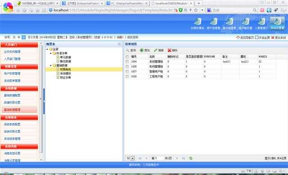The height and width of the screenshot is (175, 288).
Task: Click the green refresh icon in pagination bar
Action: (191, 158)
